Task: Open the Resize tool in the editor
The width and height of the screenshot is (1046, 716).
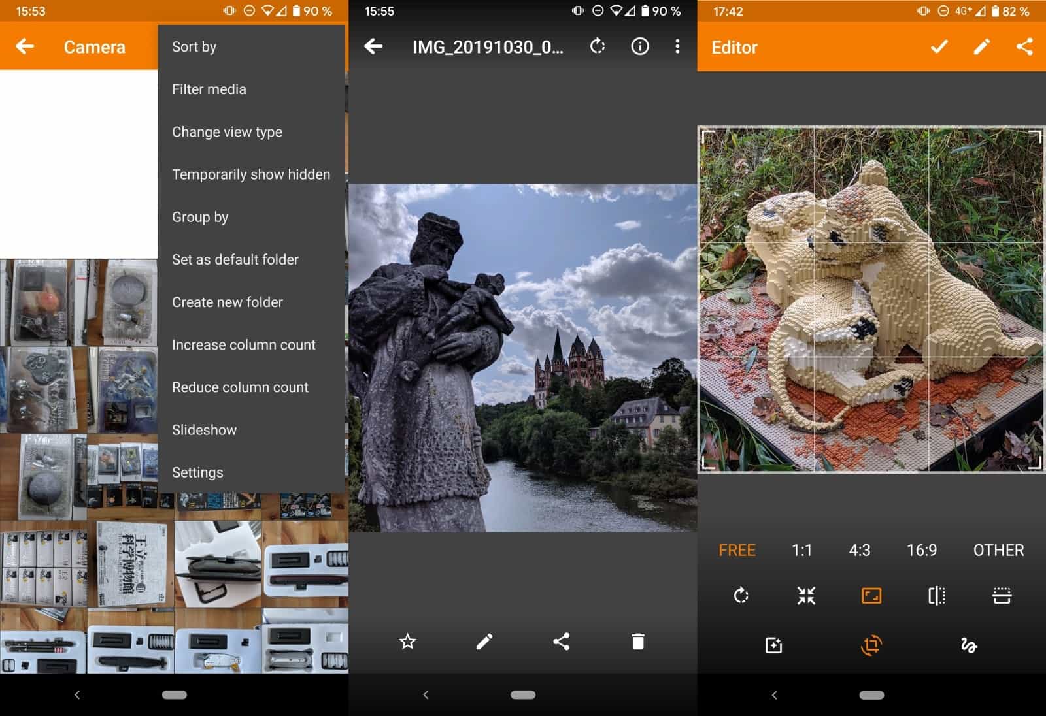Action: [x=872, y=595]
